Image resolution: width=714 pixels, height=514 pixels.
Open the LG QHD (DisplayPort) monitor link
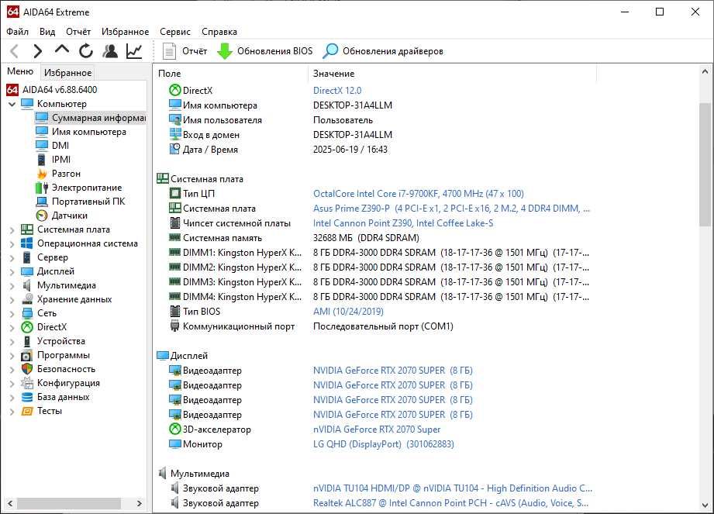pyautogui.click(x=384, y=444)
